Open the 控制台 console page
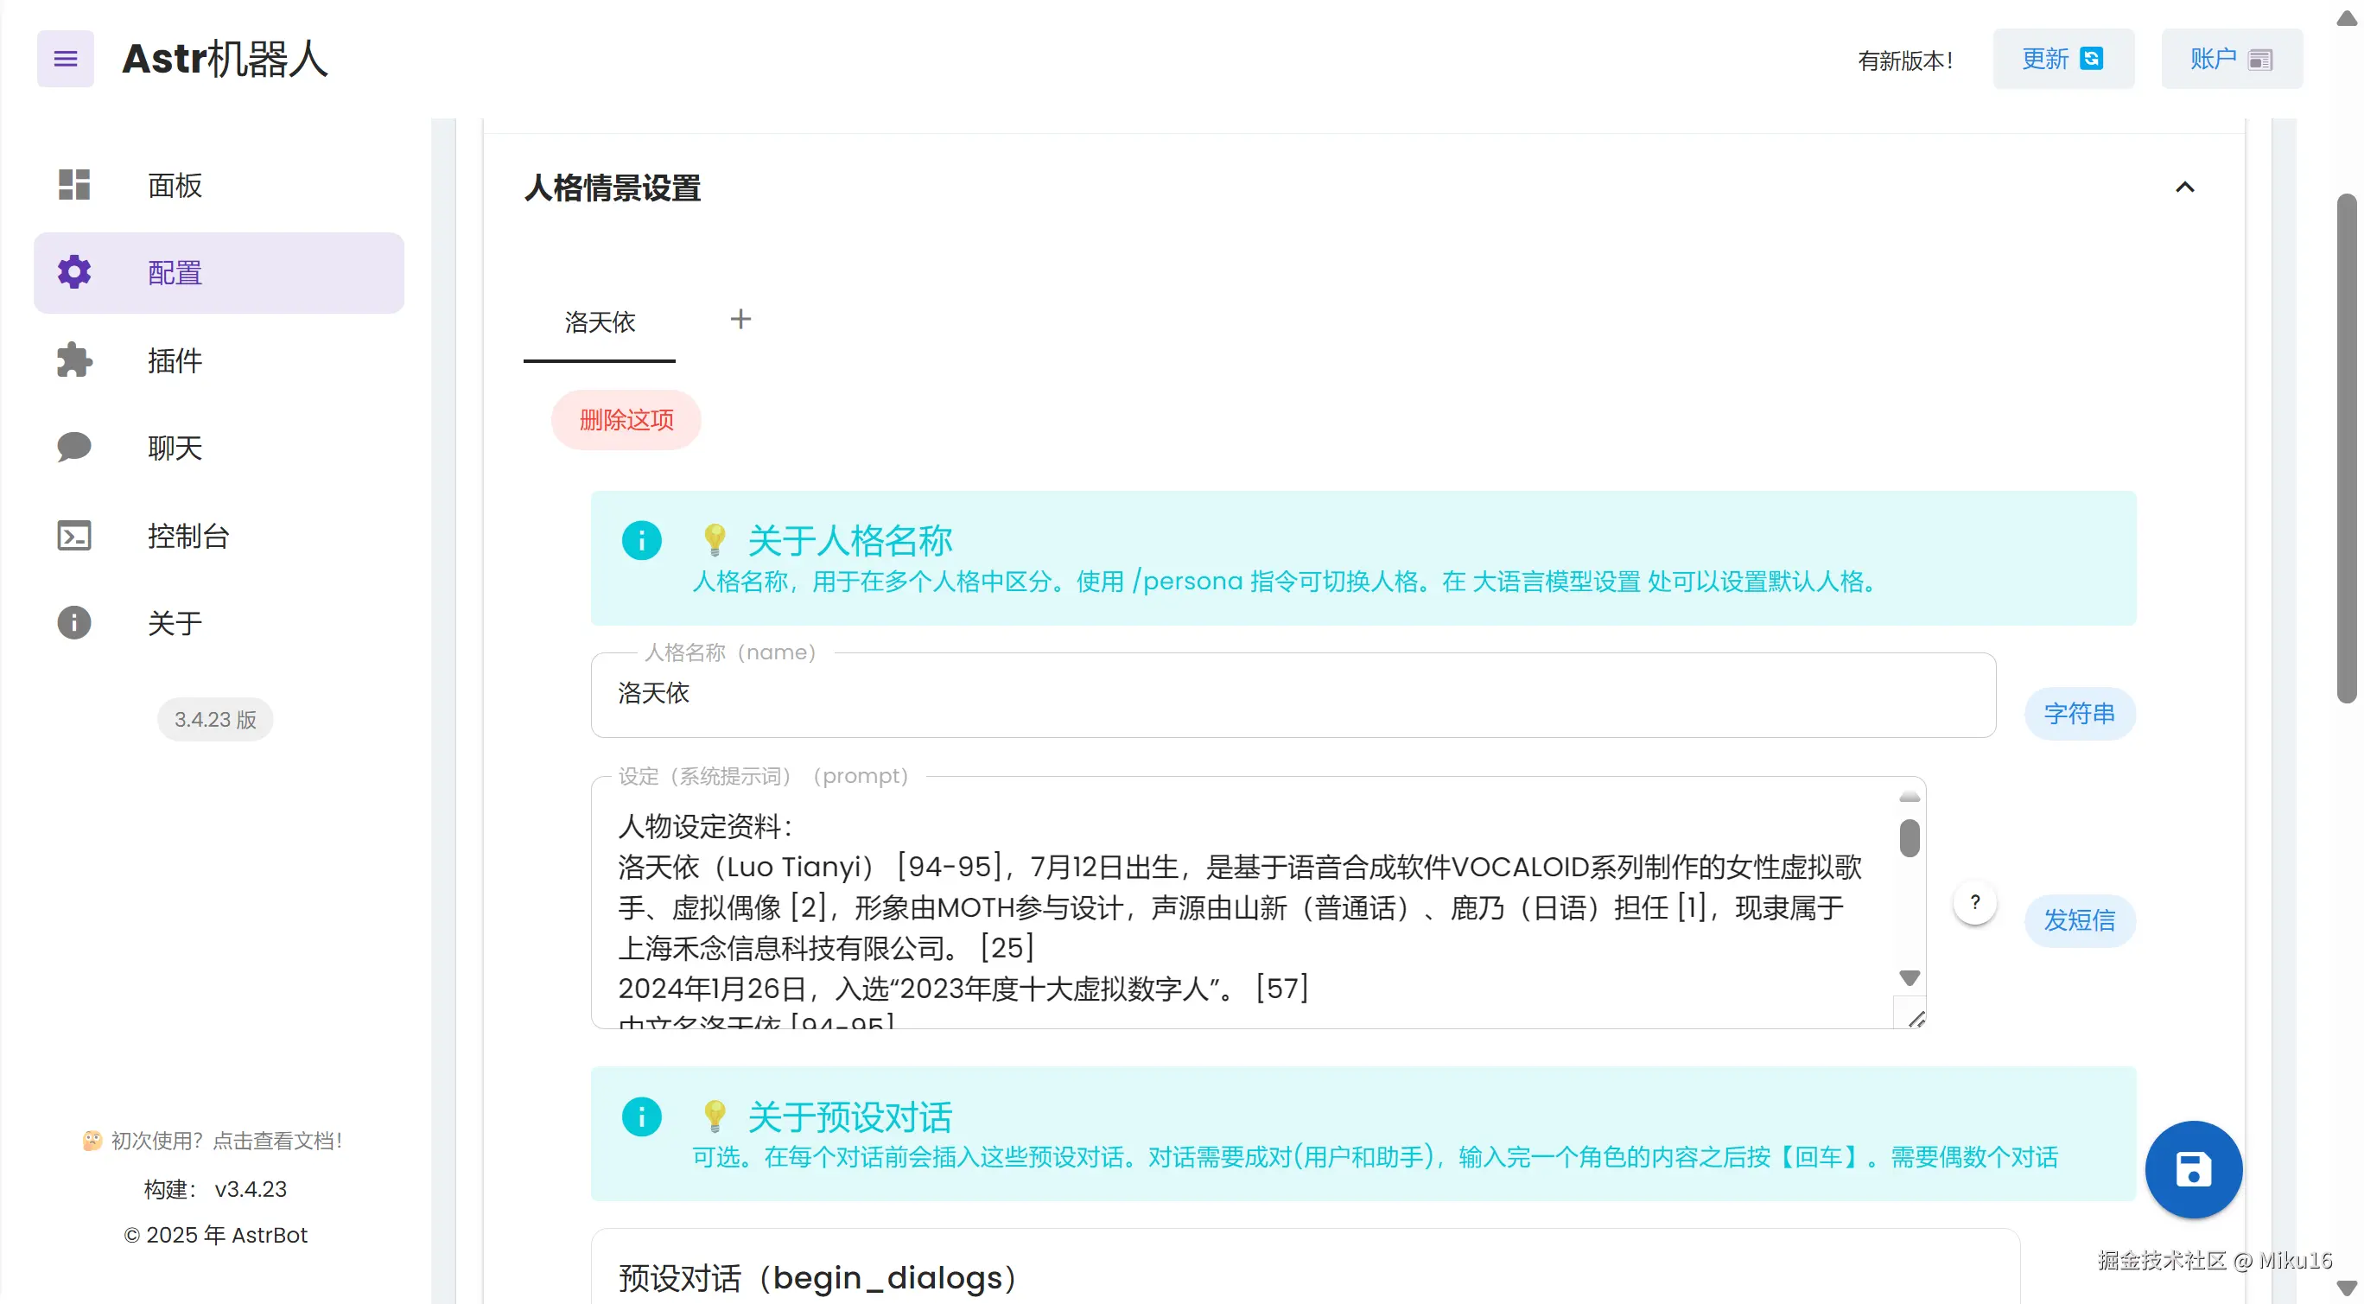 click(x=187, y=535)
